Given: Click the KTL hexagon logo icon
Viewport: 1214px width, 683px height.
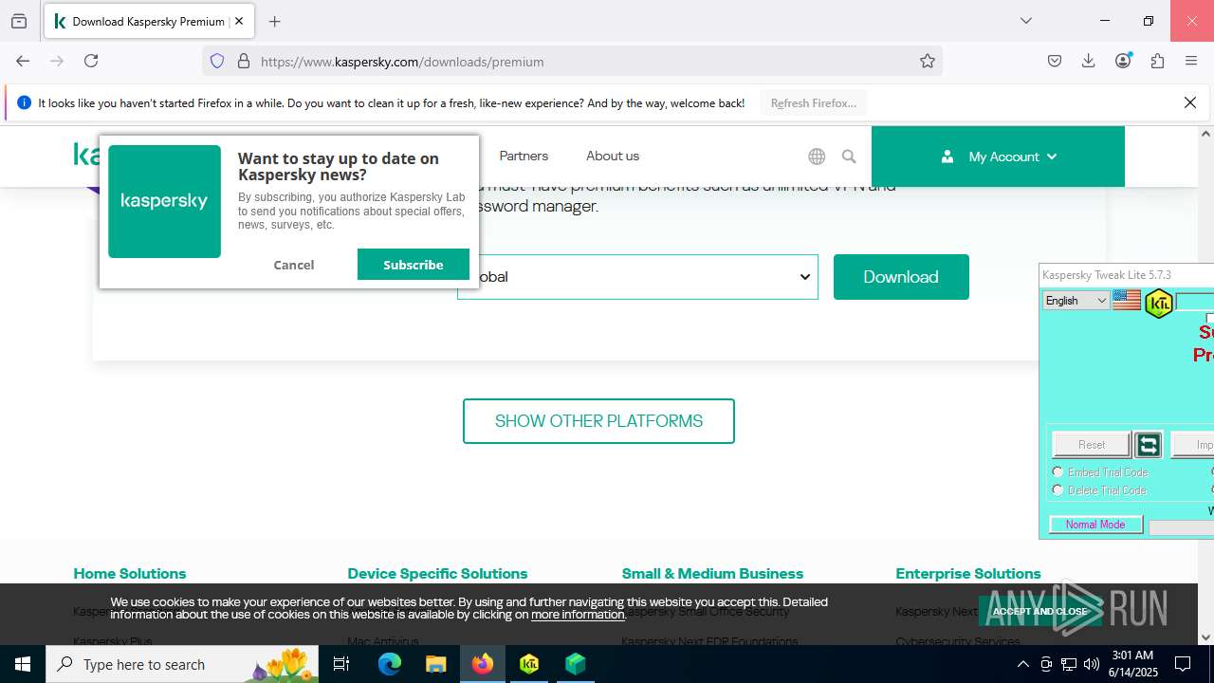Looking at the screenshot, I should [1158, 304].
